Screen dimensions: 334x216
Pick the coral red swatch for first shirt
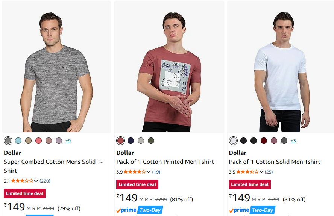click(x=39, y=140)
